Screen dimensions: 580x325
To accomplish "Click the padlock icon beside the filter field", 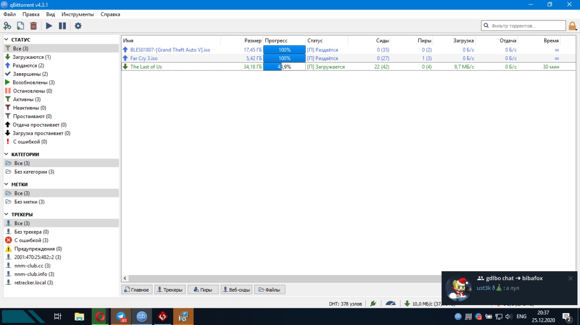I will (573, 26).
